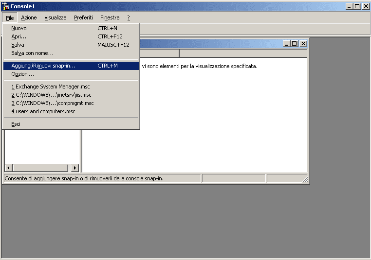
Task: Click the resize grip in the status bar
Action: [x=305, y=179]
